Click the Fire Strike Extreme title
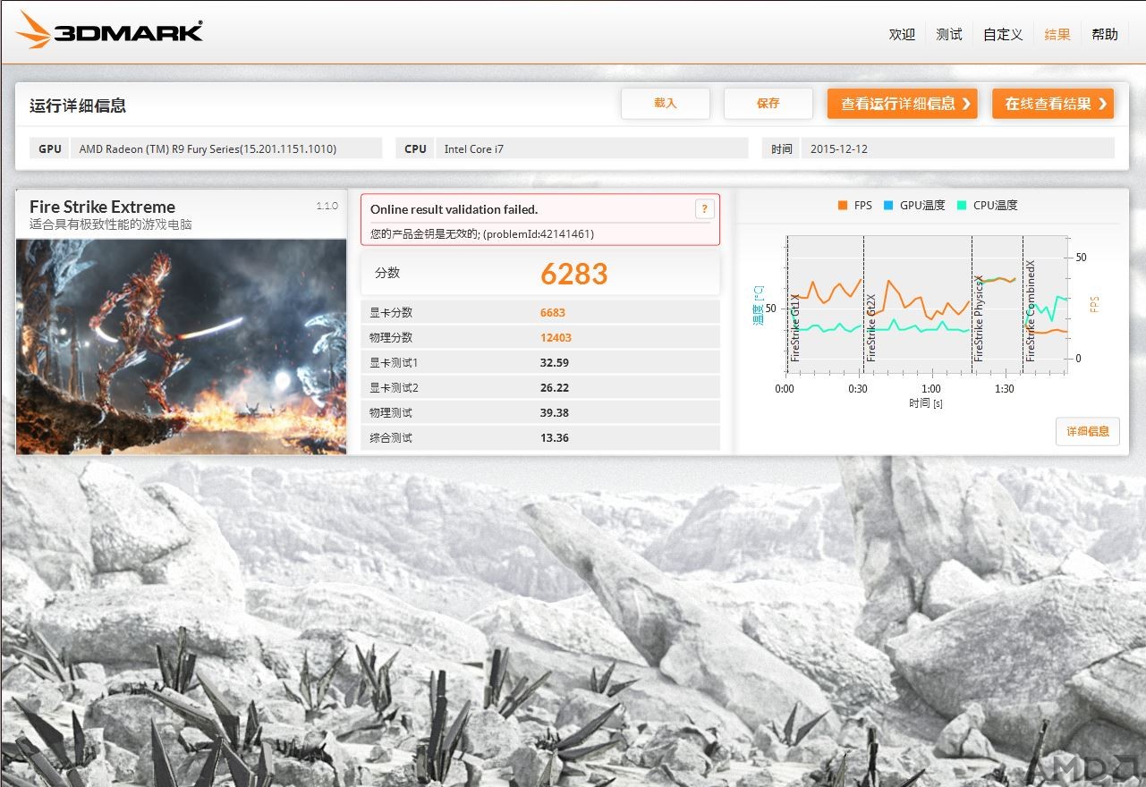1146x787 pixels. tap(102, 207)
